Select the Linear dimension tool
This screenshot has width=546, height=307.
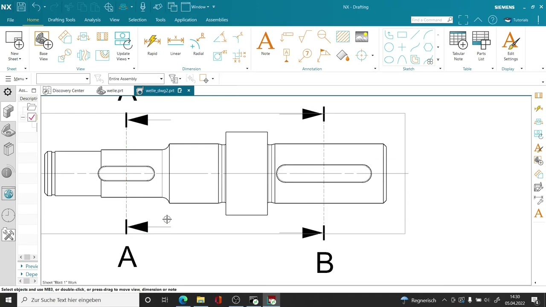tap(175, 45)
